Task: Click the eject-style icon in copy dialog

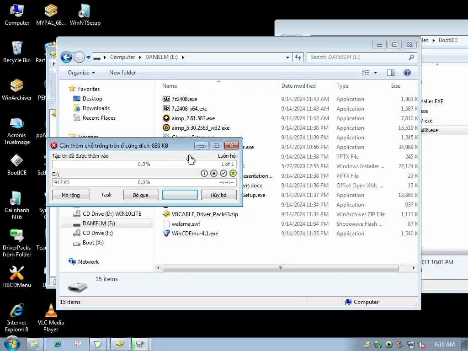Action: coord(214,173)
